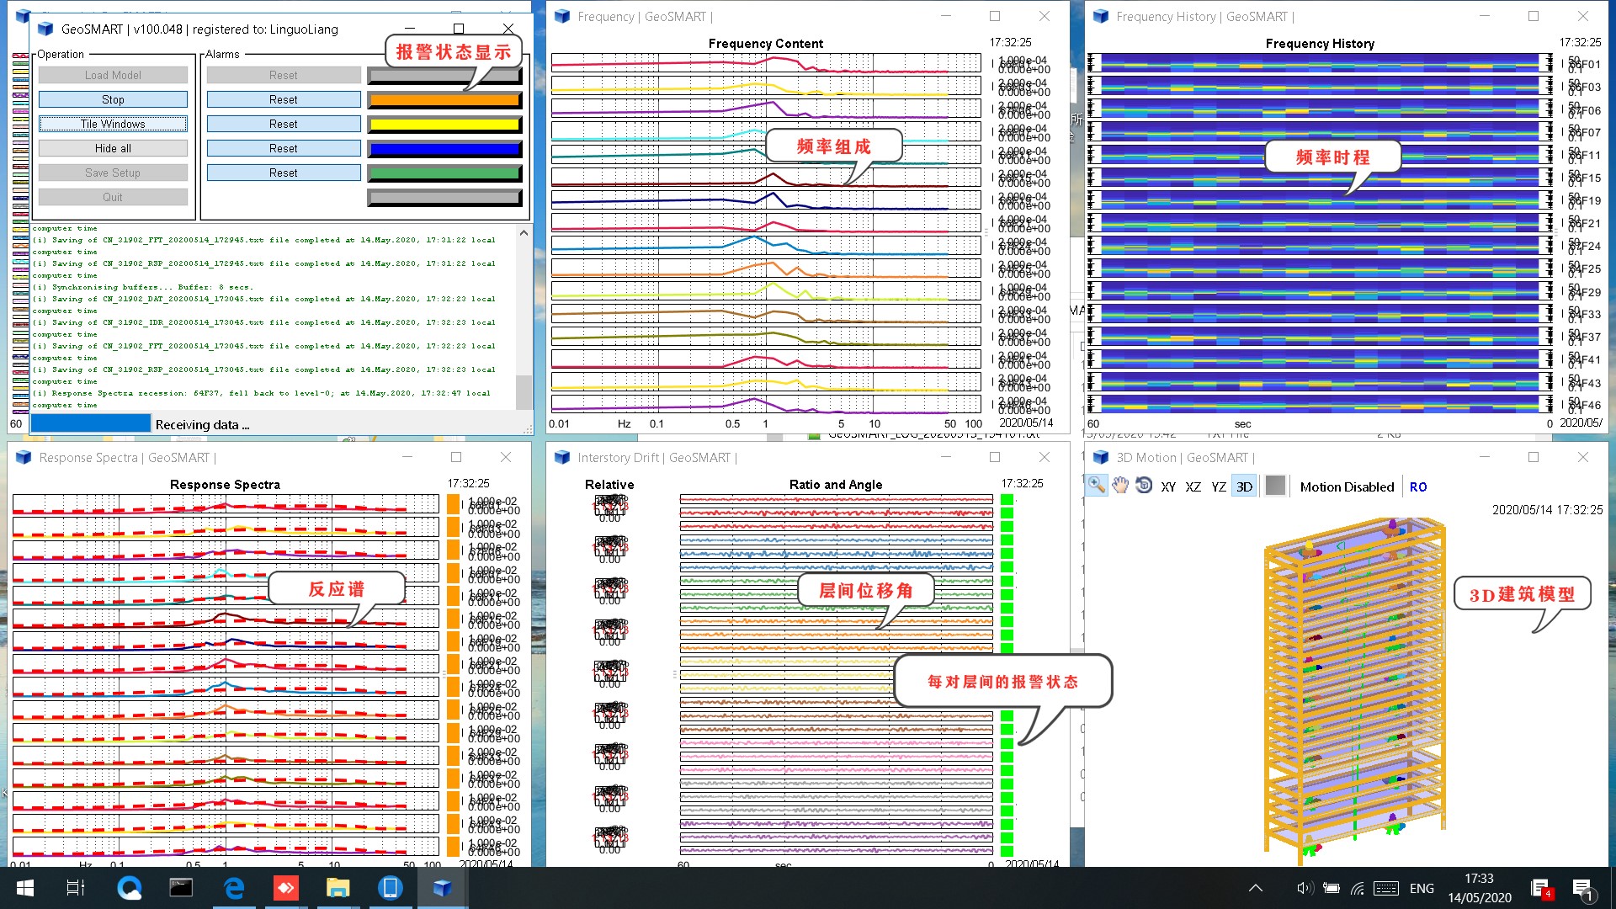Click the Hide all button in Operation
The width and height of the screenshot is (1616, 909).
click(112, 147)
